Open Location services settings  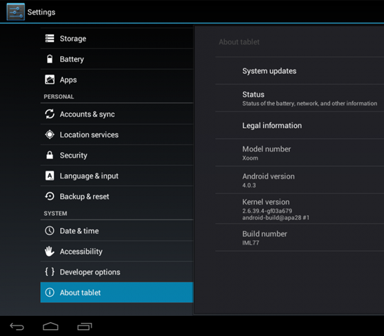click(117, 135)
